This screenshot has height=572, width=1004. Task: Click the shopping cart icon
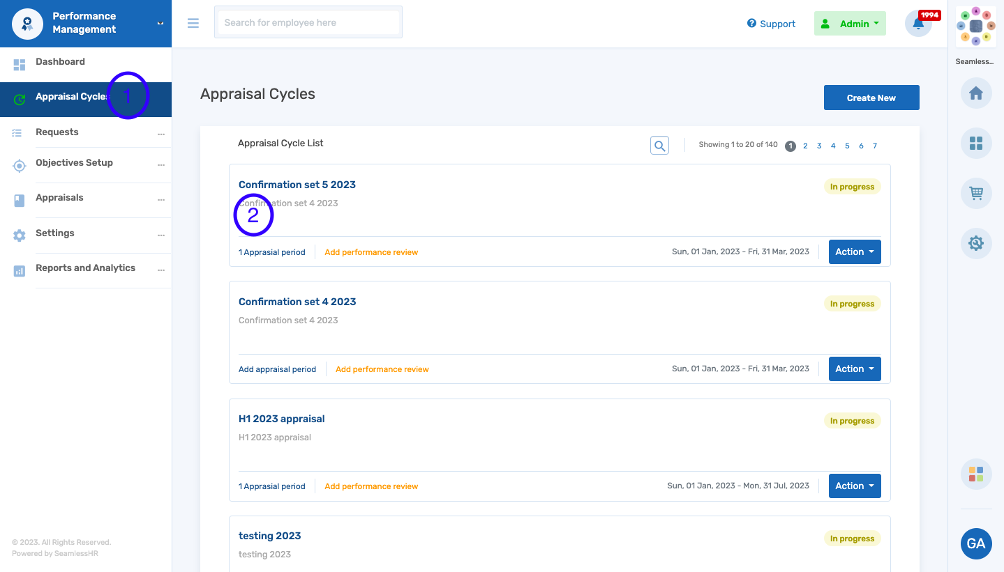pos(975,193)
